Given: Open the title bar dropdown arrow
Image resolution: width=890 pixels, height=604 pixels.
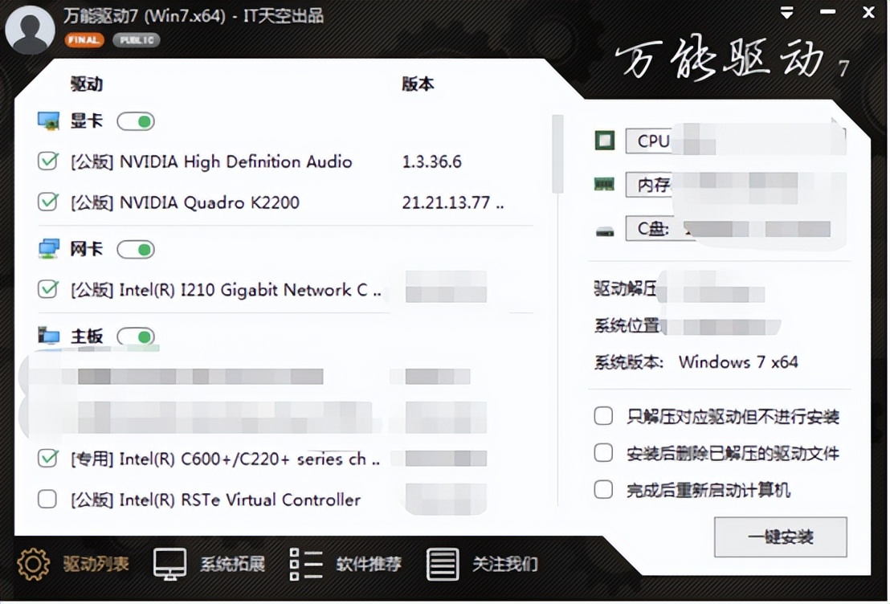Looking at the screenshot, I should click(x=786, y=13).
